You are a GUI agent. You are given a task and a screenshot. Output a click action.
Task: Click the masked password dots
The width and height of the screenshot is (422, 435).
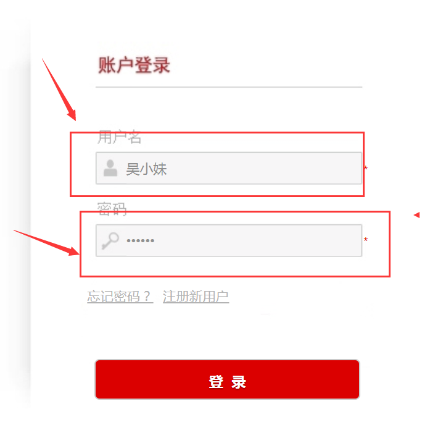140,240
